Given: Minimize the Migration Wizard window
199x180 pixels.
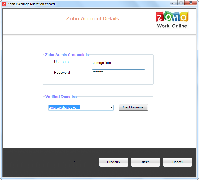Looking at the screenshot, I should pos(174,3).
